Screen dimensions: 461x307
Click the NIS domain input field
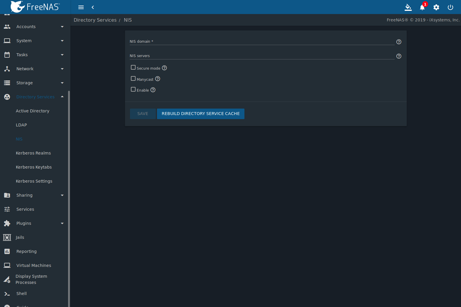point(262,41)
